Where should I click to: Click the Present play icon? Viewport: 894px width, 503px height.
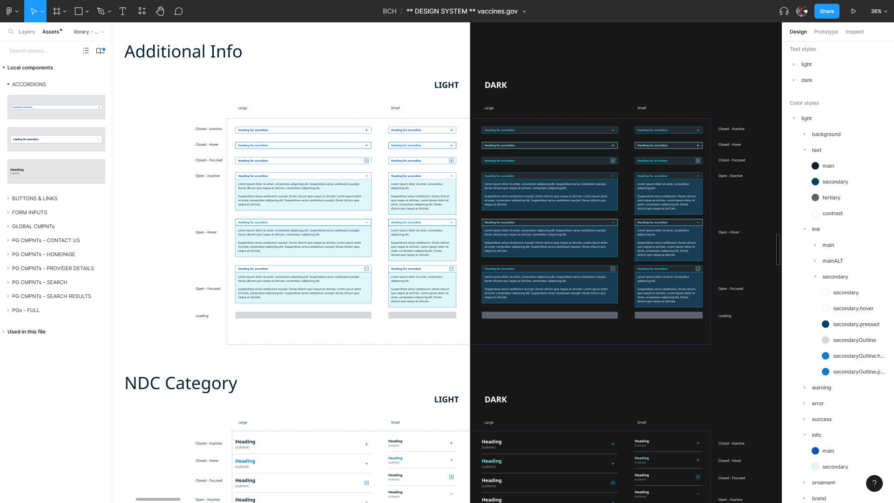tap(853, 11)
